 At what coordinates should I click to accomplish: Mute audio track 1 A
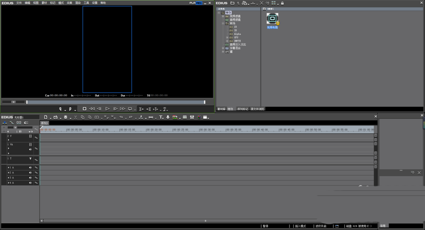pyautogui.click(x=30, y=168)
